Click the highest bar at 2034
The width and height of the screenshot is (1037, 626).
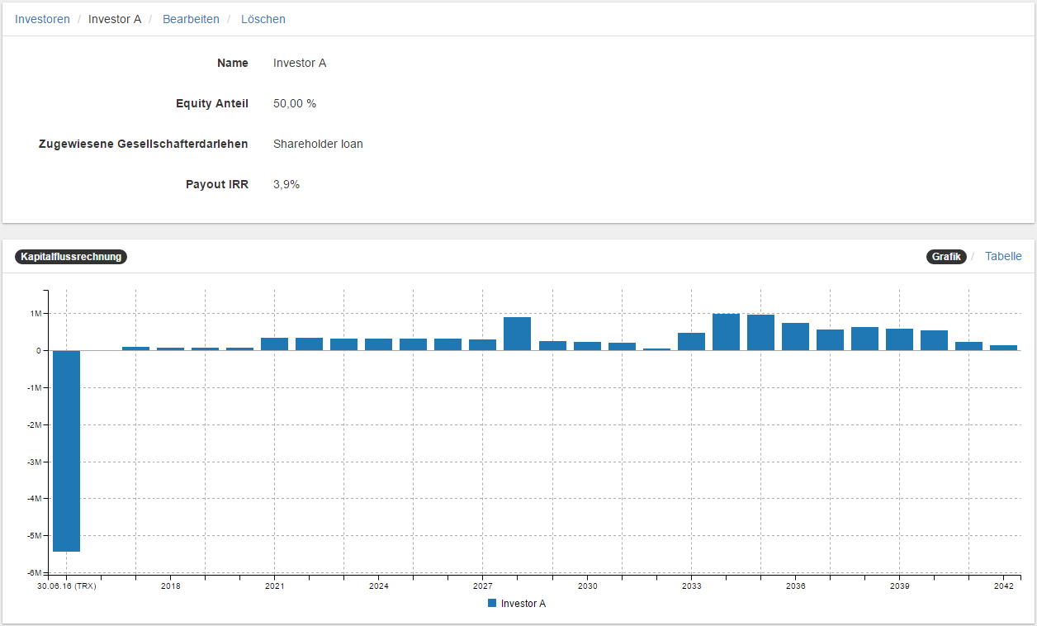726,332
